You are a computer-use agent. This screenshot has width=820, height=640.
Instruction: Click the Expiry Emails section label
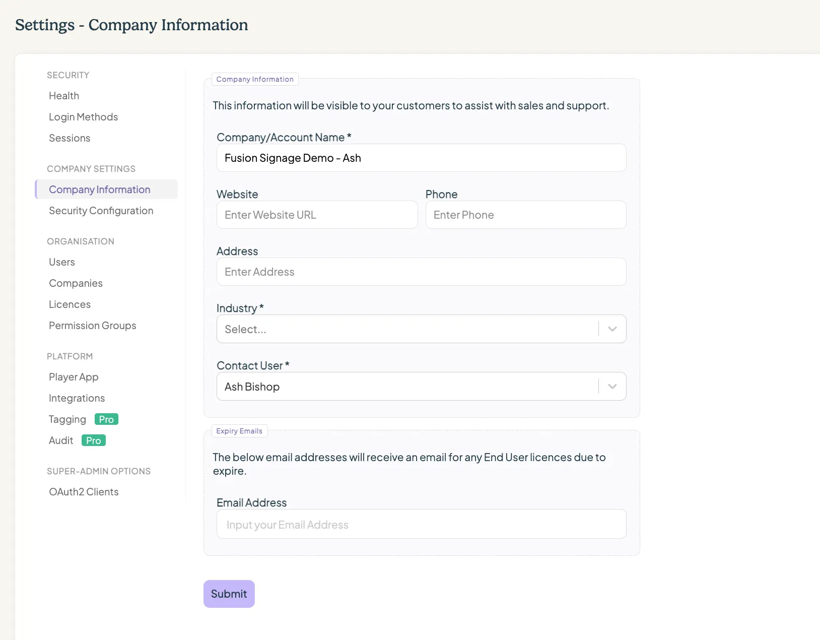pyautogui.click(x=239, y=431)
